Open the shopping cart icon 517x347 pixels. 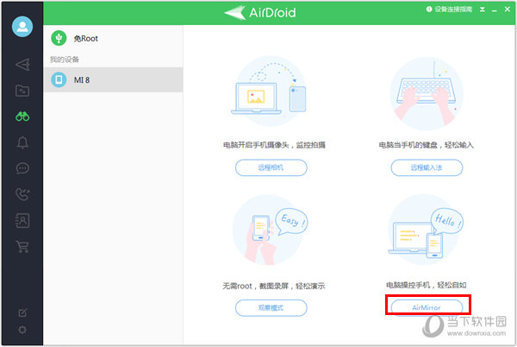tap(22, 247)
